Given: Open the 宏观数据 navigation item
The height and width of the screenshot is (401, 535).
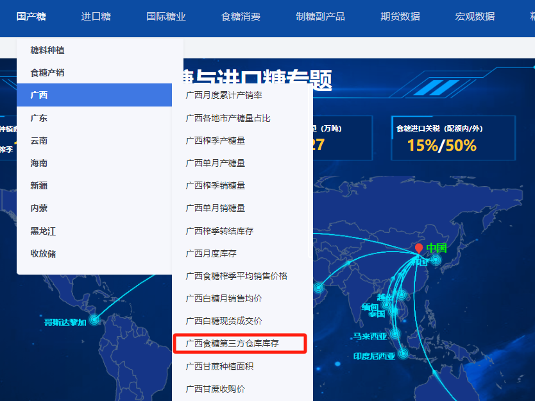Looking at the screenshot, I should pyautogui.click(x=475, y=17).
